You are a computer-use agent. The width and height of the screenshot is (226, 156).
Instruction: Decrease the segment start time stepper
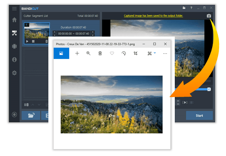click(x=54, y=35)
